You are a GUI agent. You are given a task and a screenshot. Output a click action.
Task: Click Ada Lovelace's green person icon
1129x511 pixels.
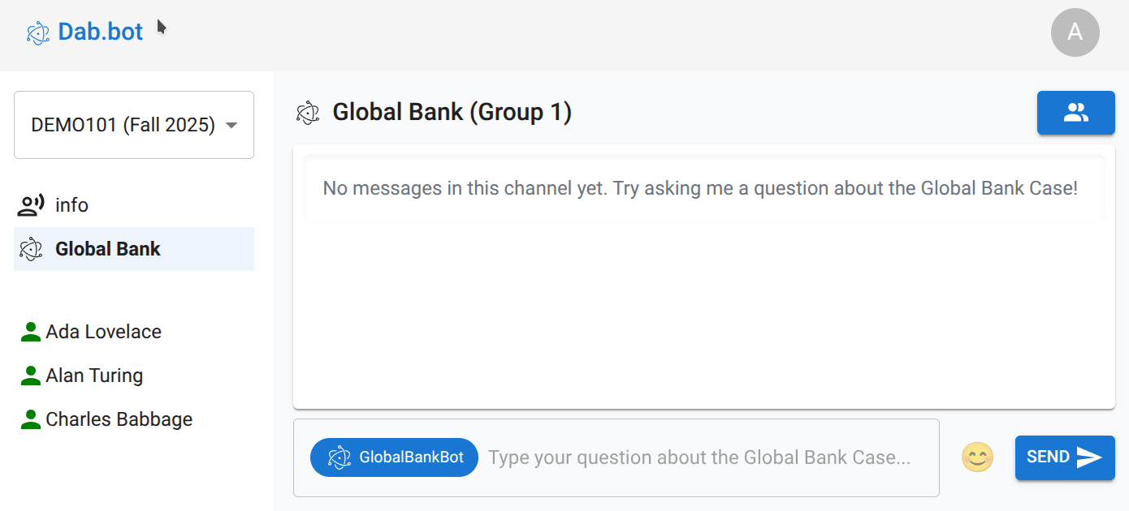[31, 332]
